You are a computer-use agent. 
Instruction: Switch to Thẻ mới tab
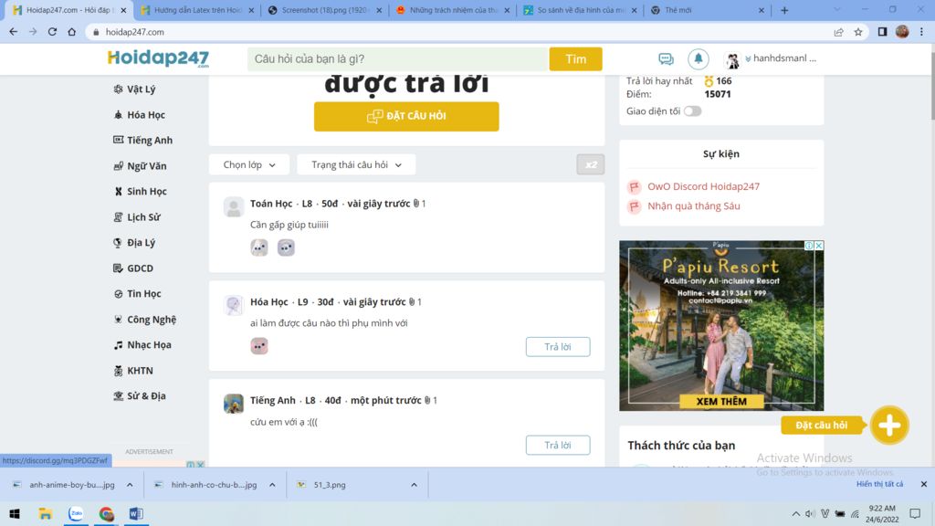tap(709, 10)
